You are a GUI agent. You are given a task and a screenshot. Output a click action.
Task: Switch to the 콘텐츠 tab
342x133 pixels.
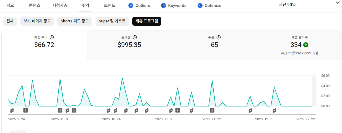pos(35,6)
